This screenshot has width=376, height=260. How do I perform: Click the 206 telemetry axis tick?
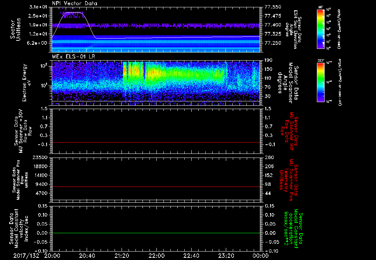268,166
